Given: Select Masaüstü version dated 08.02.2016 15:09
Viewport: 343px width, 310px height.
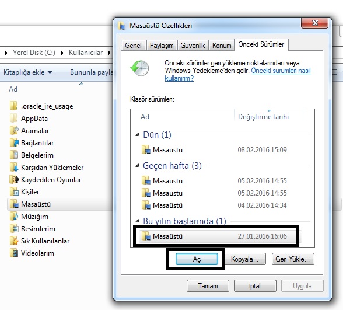Looking at the screenshot, I should pos(221,150).
